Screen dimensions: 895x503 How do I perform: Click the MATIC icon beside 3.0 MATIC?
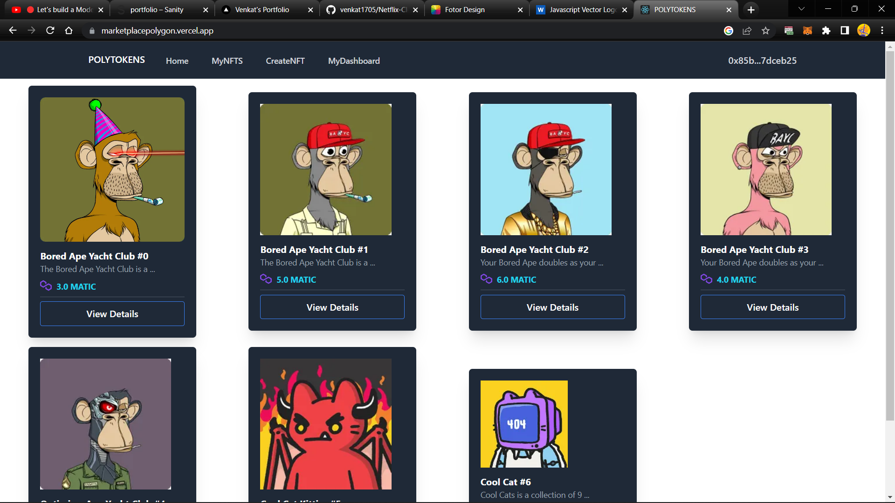point(46,286)
